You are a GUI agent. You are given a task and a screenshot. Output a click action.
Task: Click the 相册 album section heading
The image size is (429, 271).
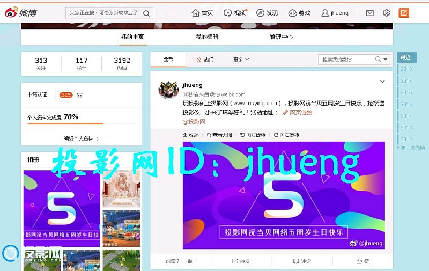(x=33, y=159)
